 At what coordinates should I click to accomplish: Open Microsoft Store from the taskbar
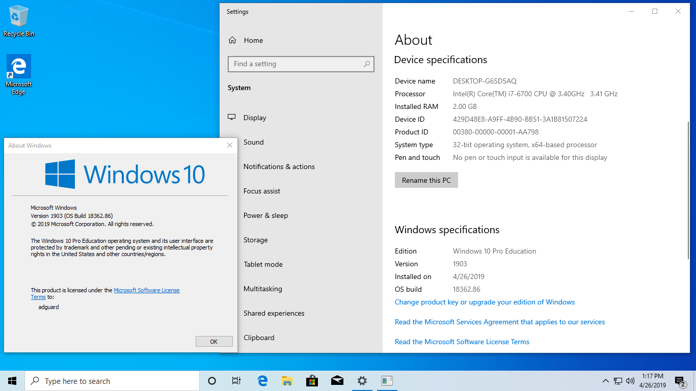pos(312,381)
